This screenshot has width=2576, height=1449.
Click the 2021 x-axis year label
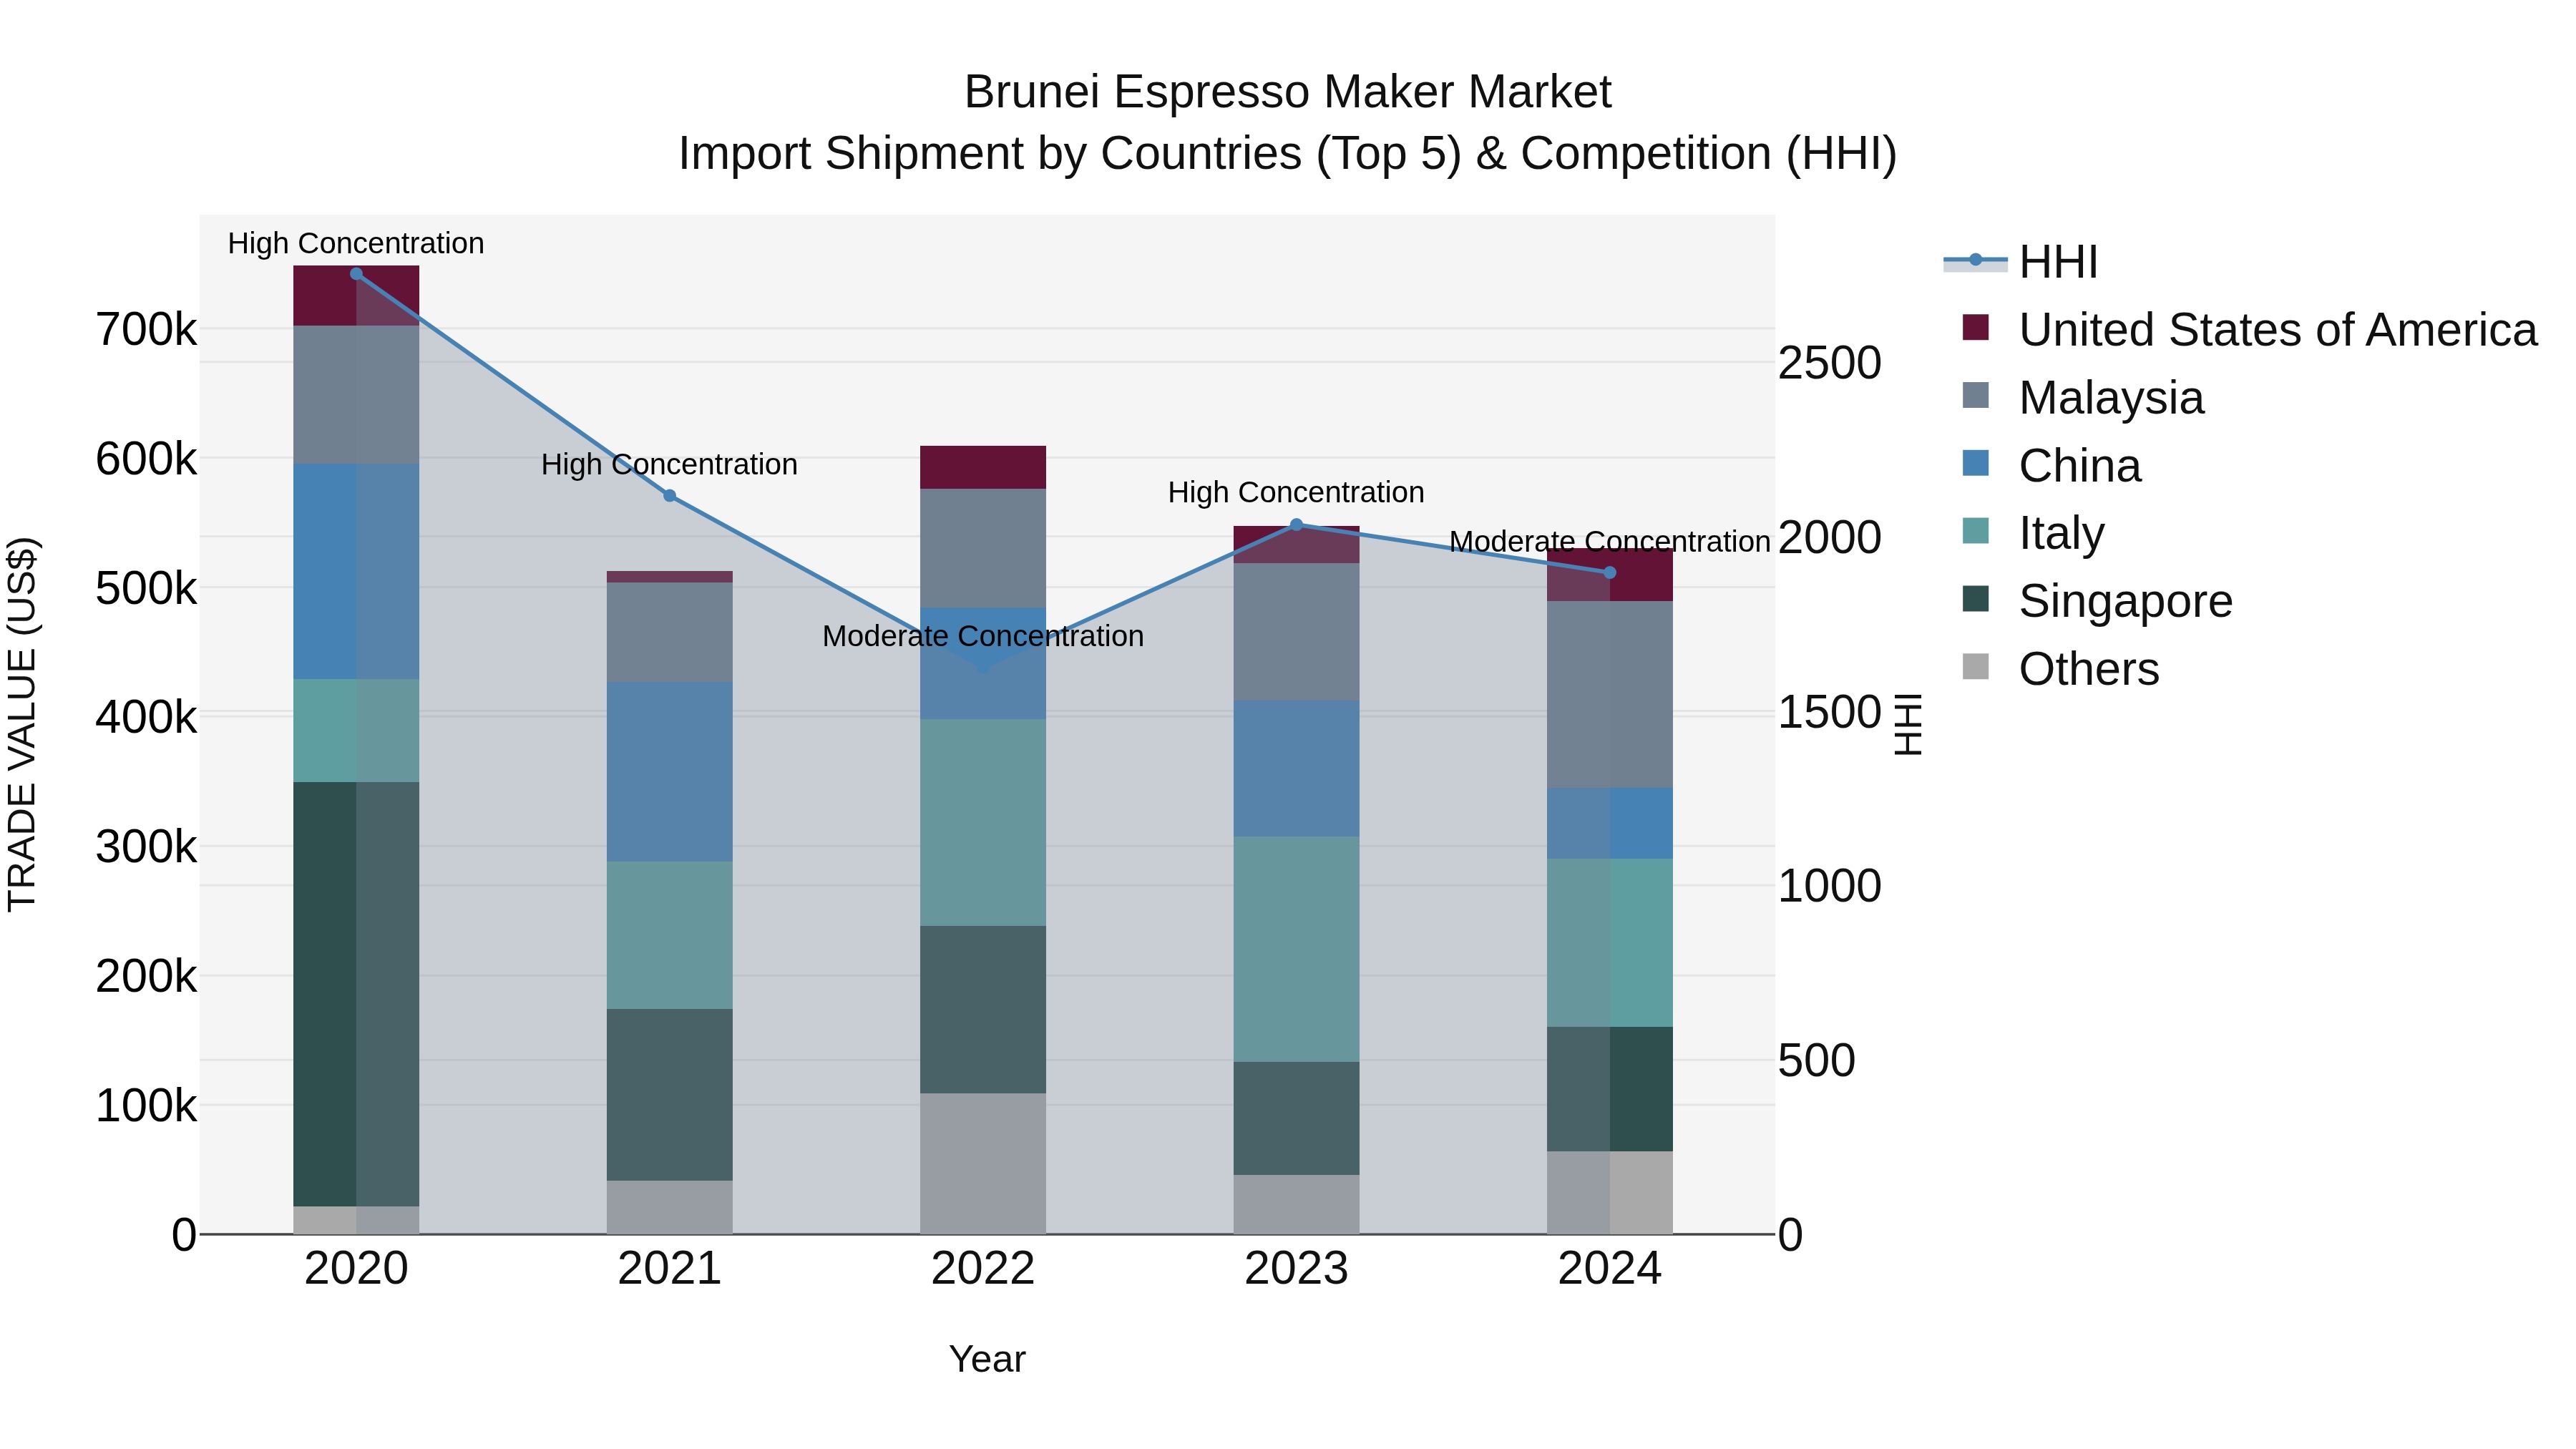click(x=670, y=1269)
